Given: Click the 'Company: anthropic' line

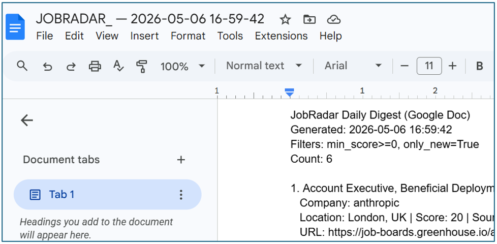Looking at the screenshot, I should [349, 203].
